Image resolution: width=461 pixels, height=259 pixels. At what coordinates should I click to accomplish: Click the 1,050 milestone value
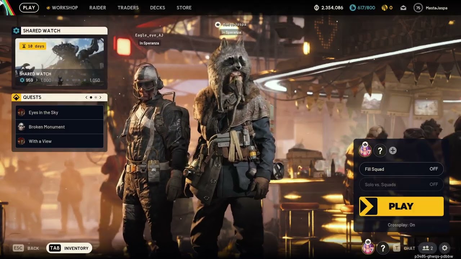pos(94,80)
